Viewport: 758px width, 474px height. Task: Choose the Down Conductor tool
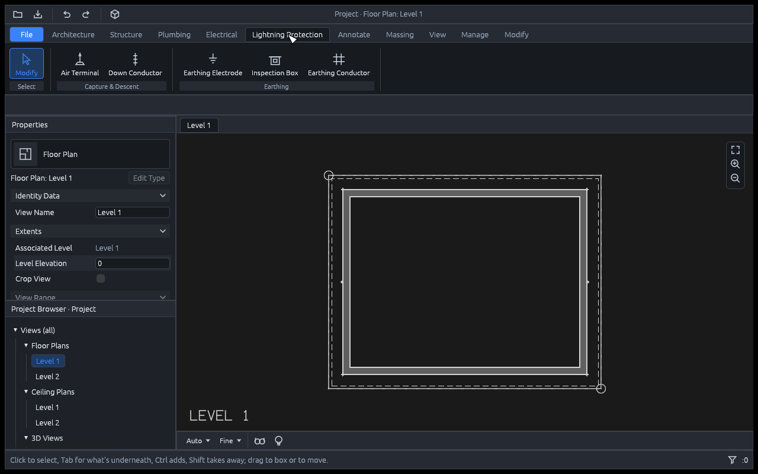pos(135,63)
